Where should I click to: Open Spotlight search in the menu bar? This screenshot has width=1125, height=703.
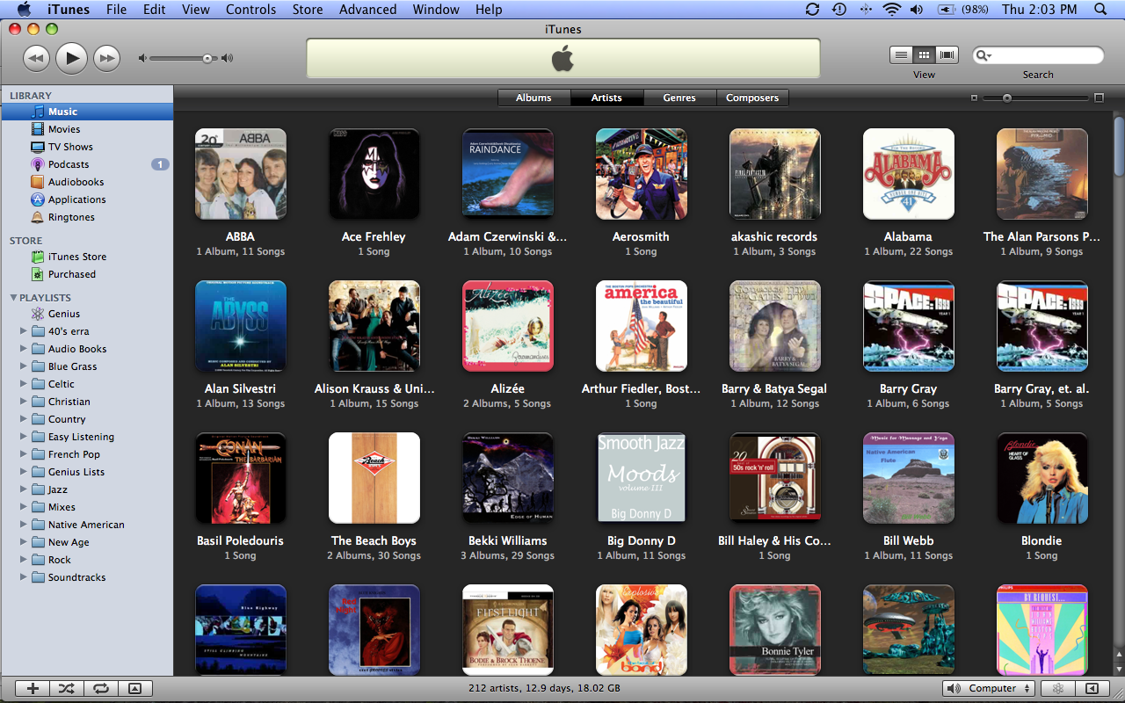click(x=1100, y=10)
